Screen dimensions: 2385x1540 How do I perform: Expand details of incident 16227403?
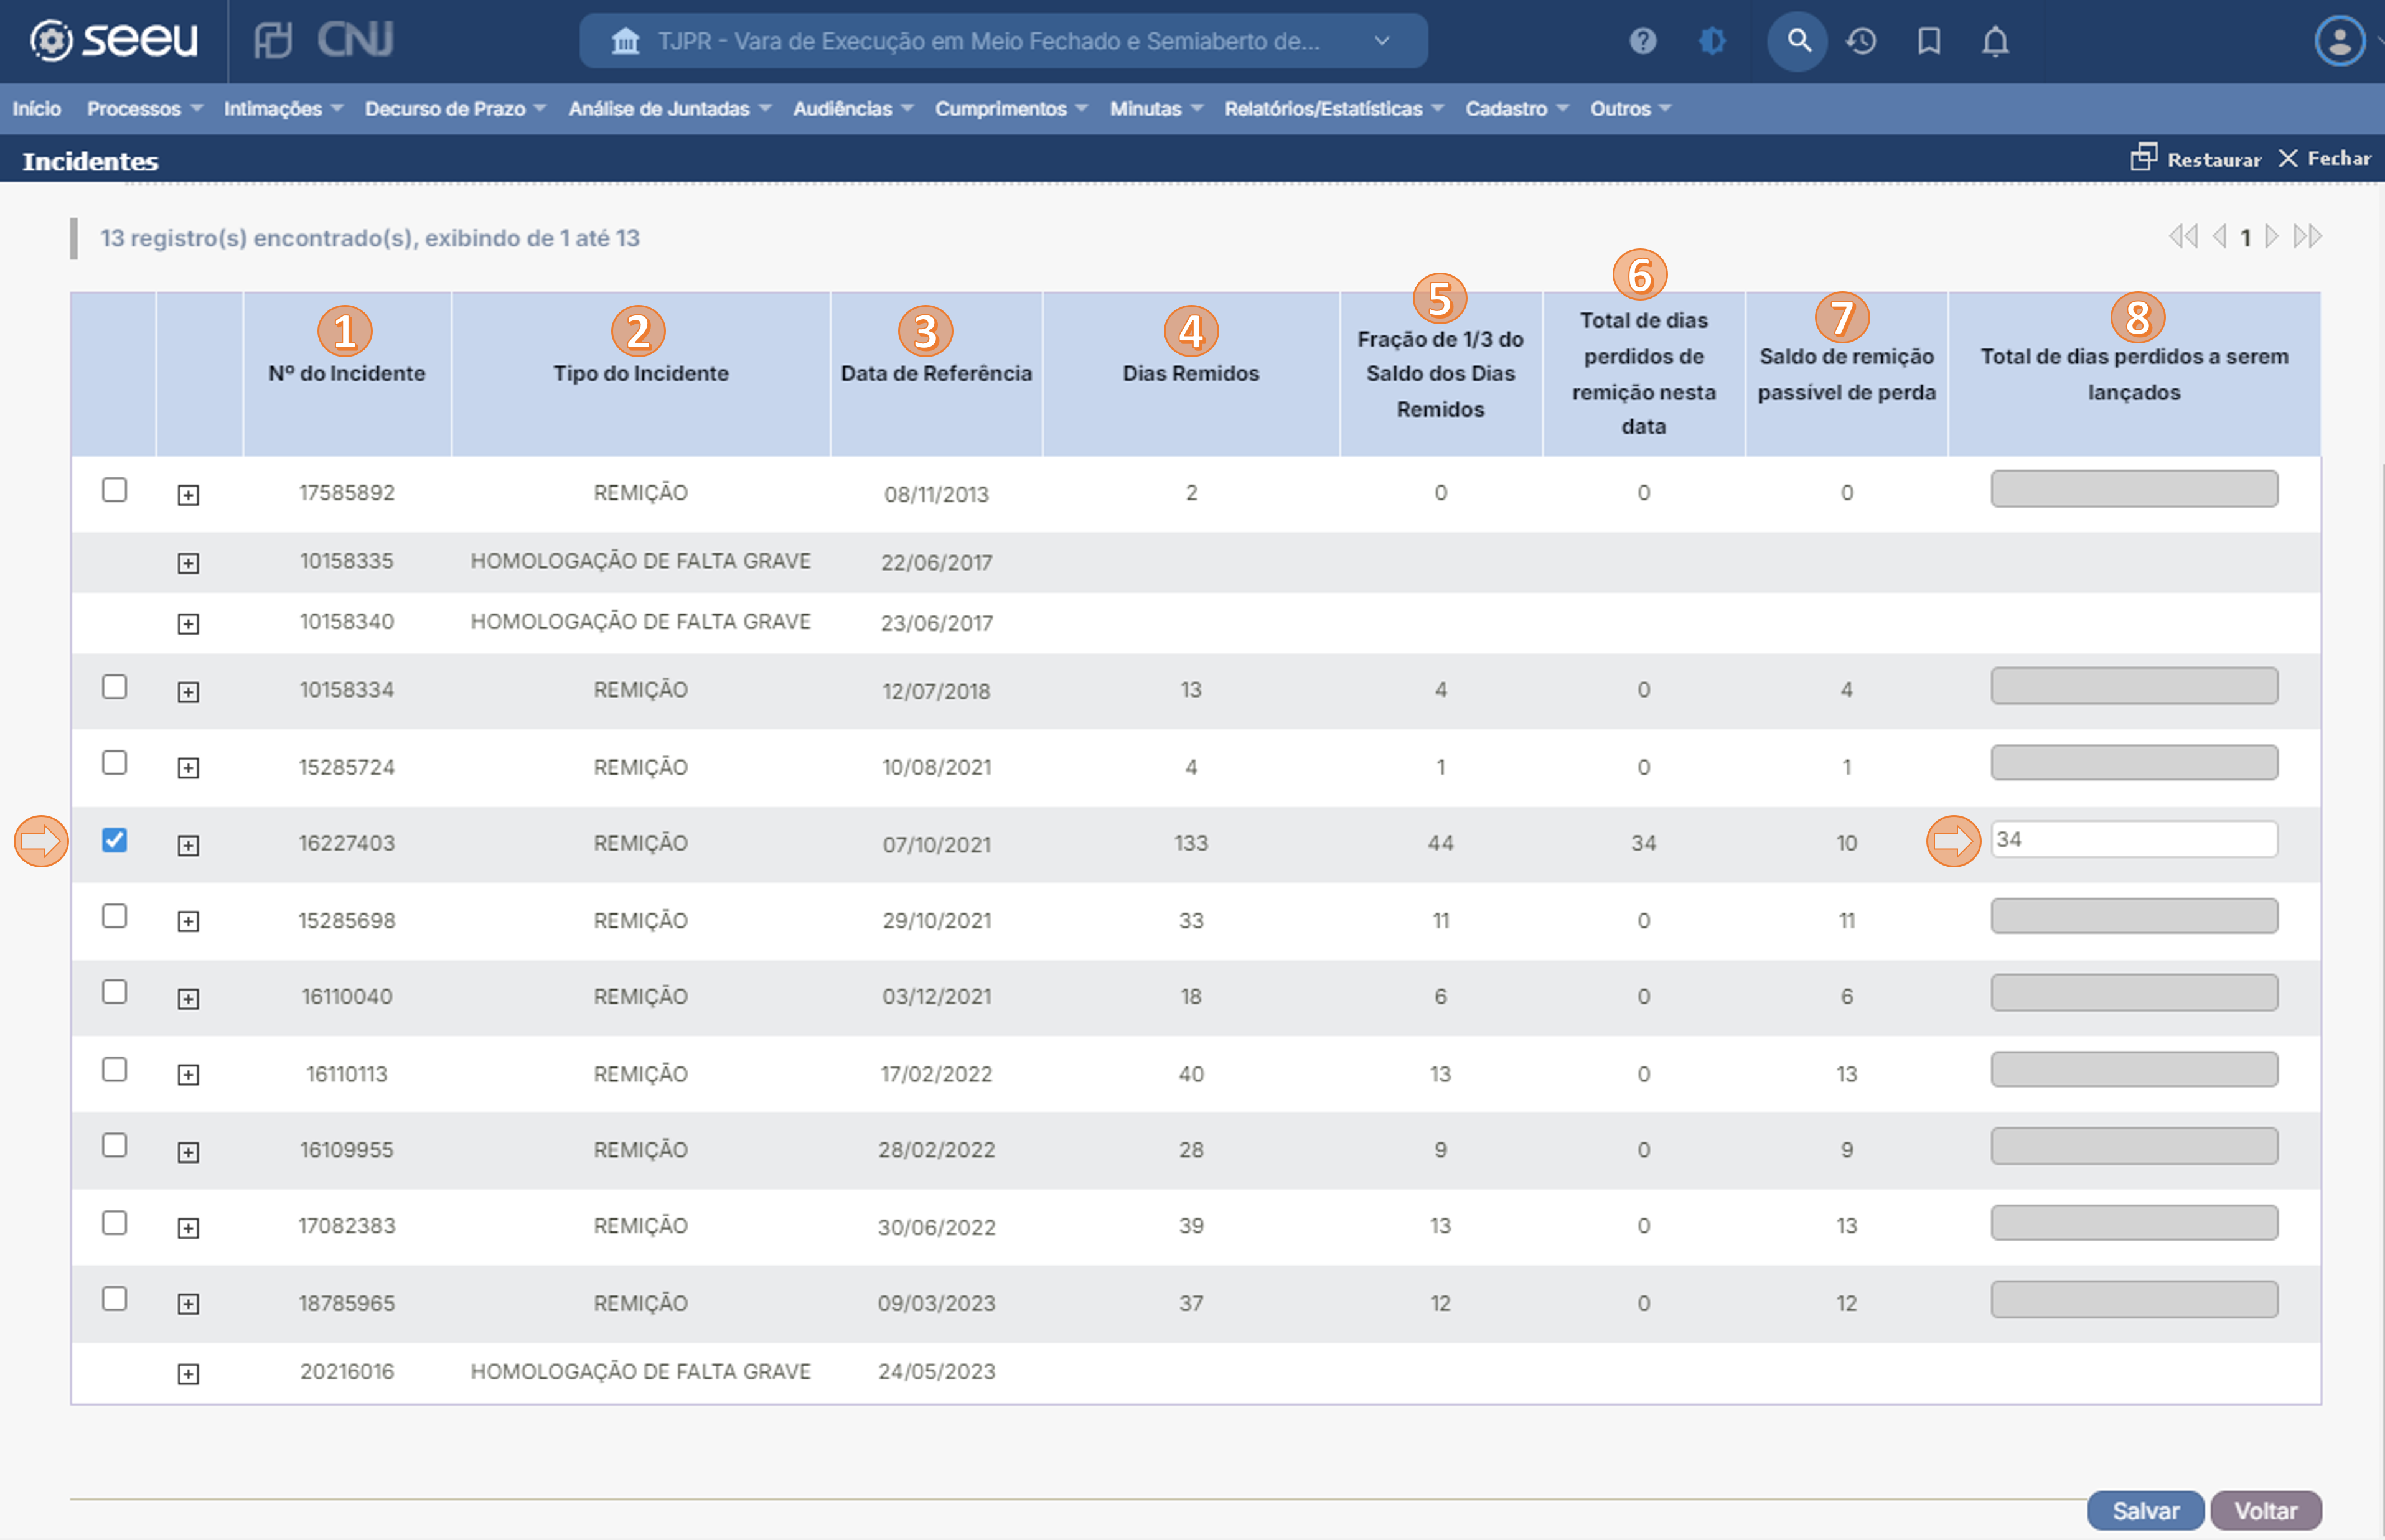[x=188, y=845]
